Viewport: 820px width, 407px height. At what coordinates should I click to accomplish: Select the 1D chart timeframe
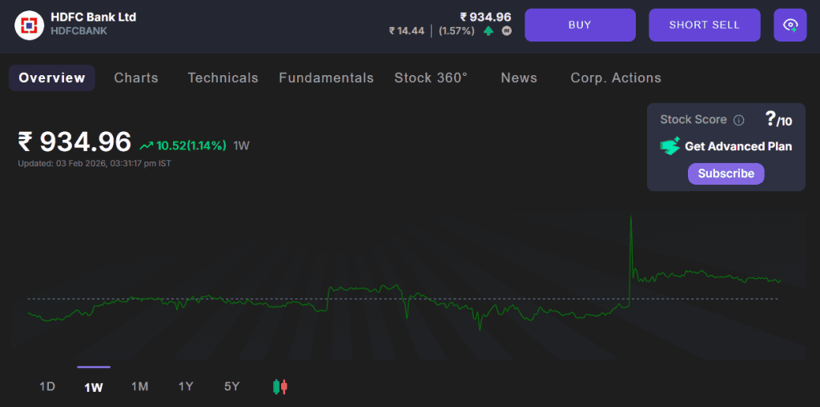click(47, 387)
